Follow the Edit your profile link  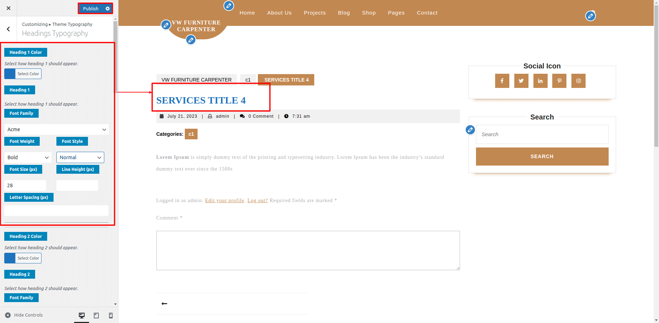pyautogui.click(x=225, y=201)
